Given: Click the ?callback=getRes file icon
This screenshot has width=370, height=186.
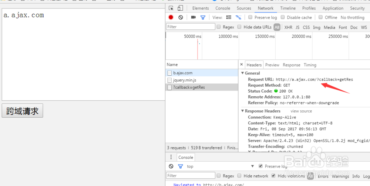Looking at the screenshot, I should click(169, 87).
